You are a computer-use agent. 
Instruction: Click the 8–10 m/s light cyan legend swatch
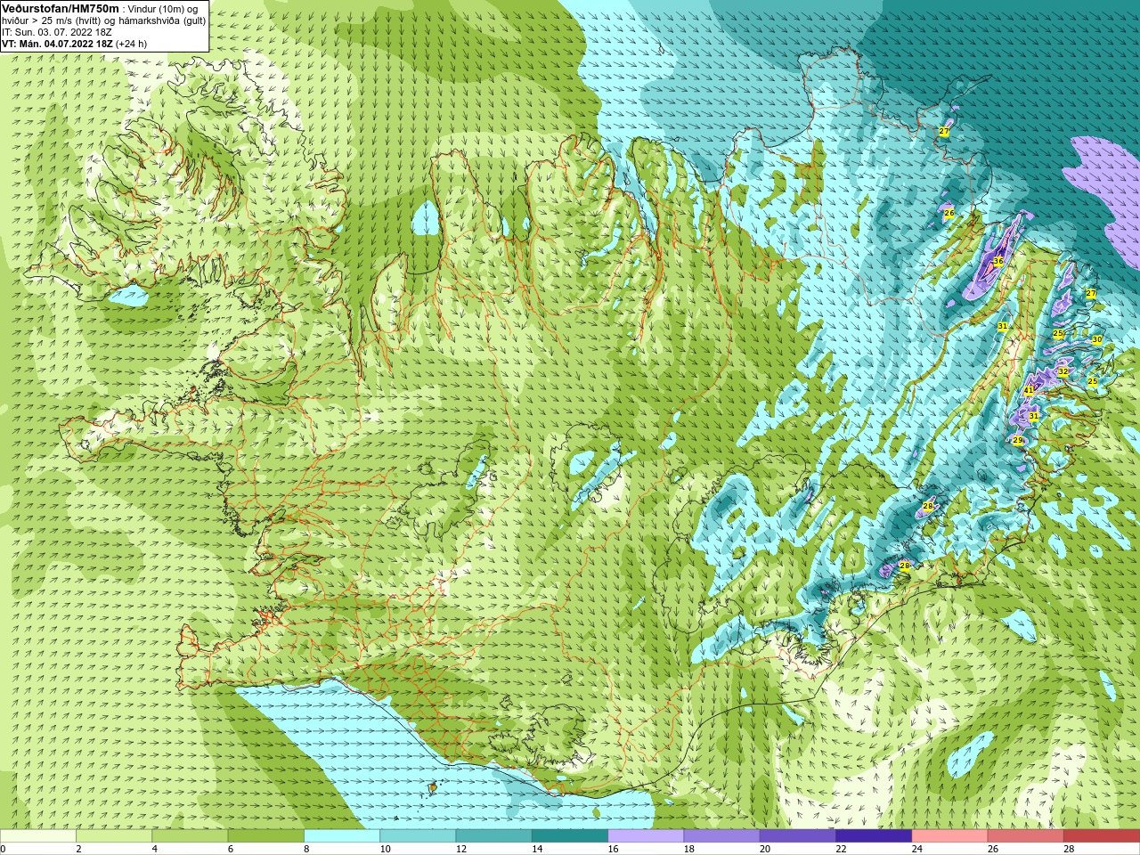pos(342,836)
